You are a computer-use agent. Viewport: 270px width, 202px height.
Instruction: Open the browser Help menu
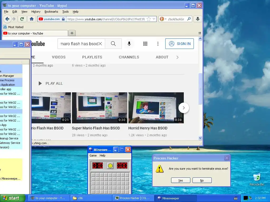pos(75,12)
